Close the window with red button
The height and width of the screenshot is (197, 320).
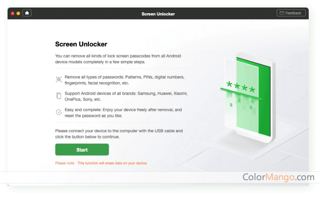(12, 13)
